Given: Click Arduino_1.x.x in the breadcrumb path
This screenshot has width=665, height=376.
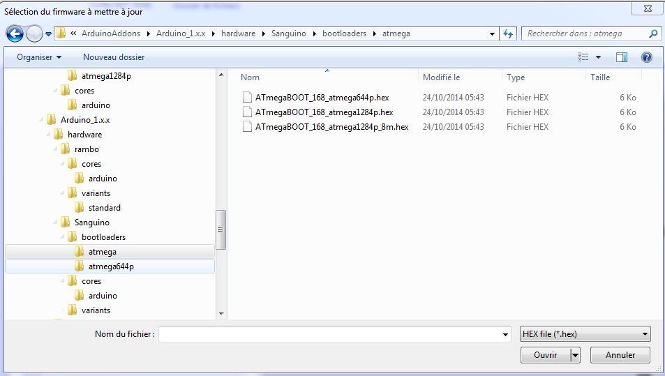Looking at the screenshot, I should [x=181, y=33].
